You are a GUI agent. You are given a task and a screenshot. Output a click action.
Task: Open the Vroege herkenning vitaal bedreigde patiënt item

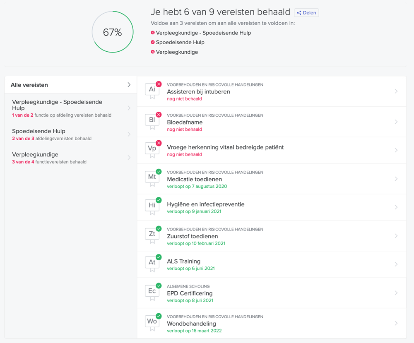tap(273, 150)
